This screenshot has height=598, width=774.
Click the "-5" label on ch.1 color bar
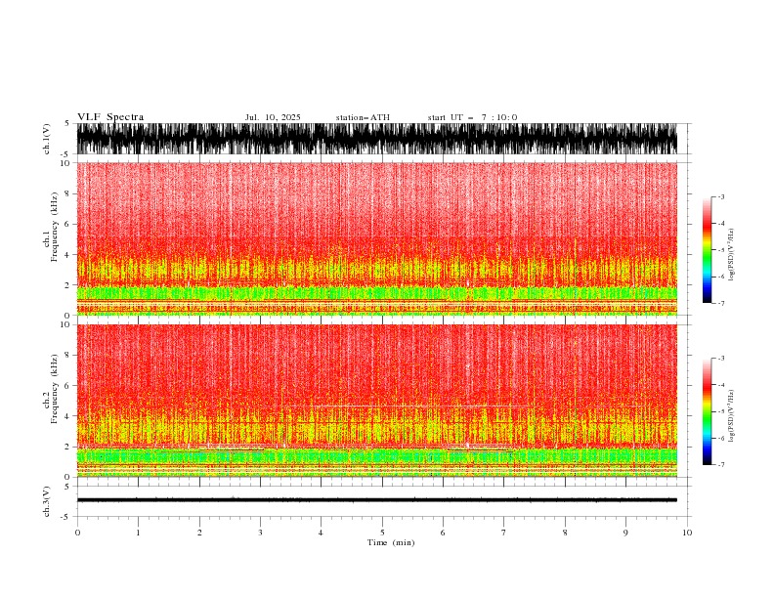(x=721, y=250)
